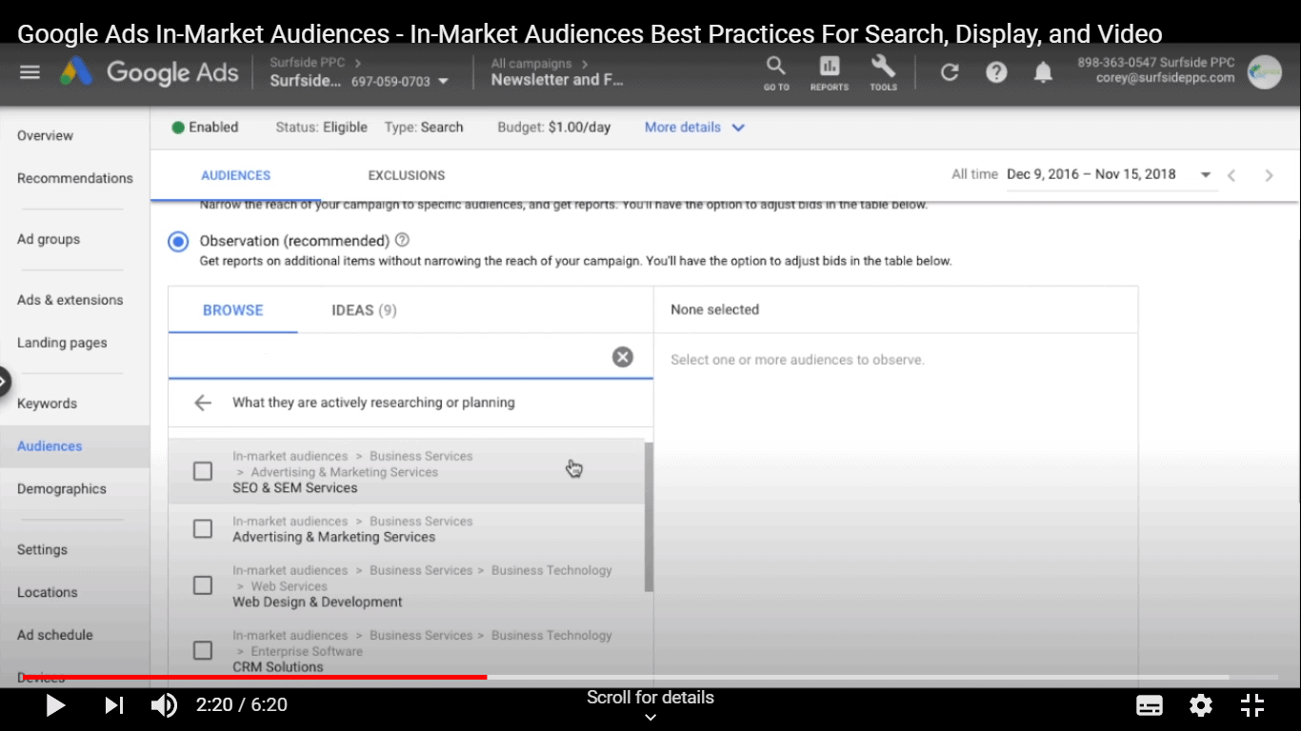1301x731 pixels.
Task: Click the Google Ads logo
Action: pos(150,72)
